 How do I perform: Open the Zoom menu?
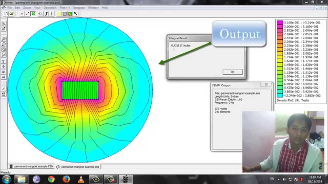27,8
